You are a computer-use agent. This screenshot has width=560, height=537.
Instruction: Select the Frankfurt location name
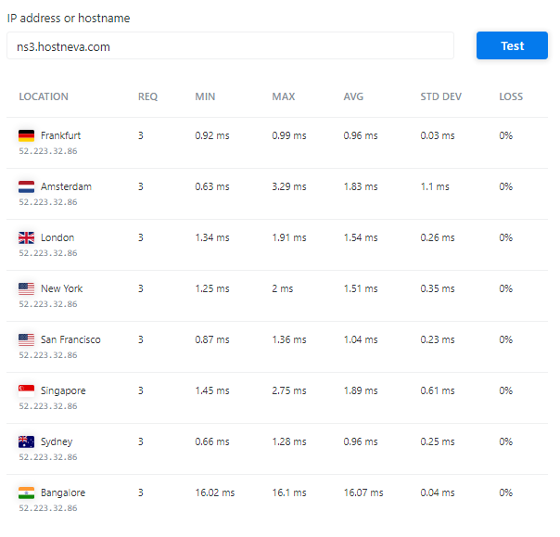(60, 135)
